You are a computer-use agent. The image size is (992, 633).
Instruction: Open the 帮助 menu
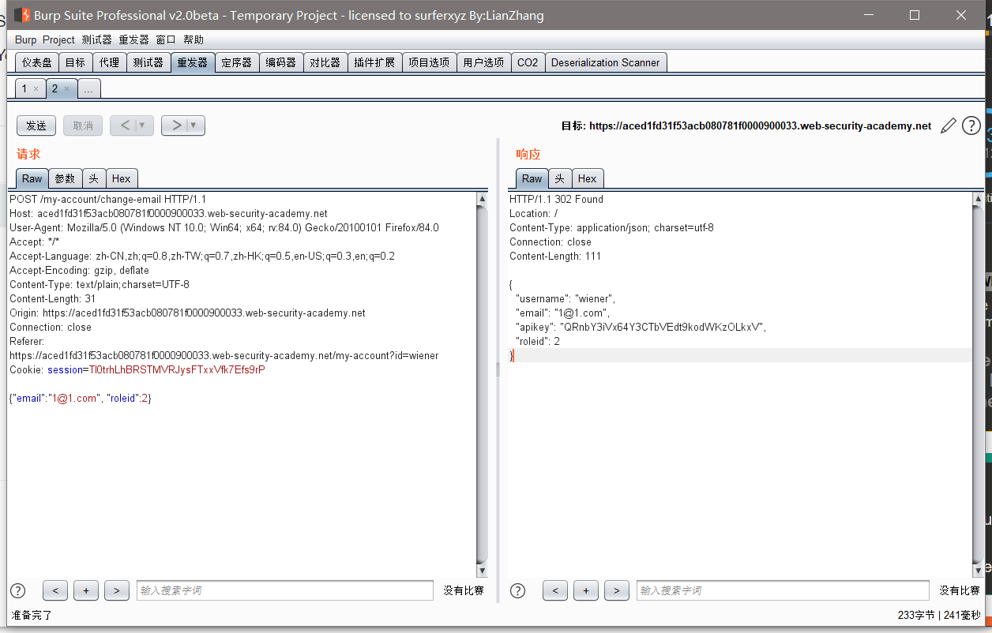pyautogui.click(x=194, y=39)
